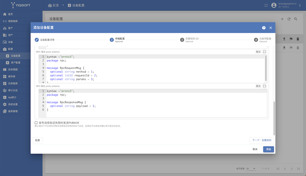Open help for adding a device profile
This screenshot has width=306, height=176.
pyautogui.click(x=264, y=28)
